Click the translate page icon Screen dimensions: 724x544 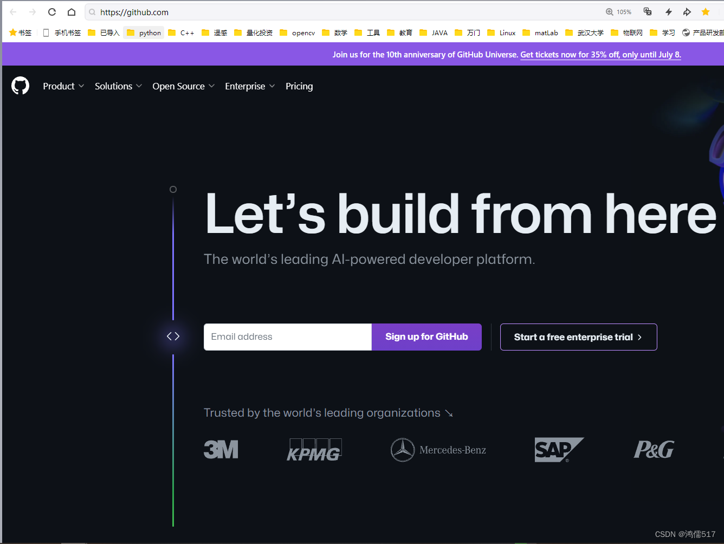[x=648, y=12]
